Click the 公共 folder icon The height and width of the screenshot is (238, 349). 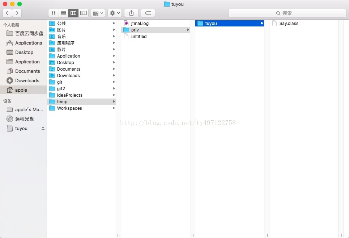tap(52, 23)
